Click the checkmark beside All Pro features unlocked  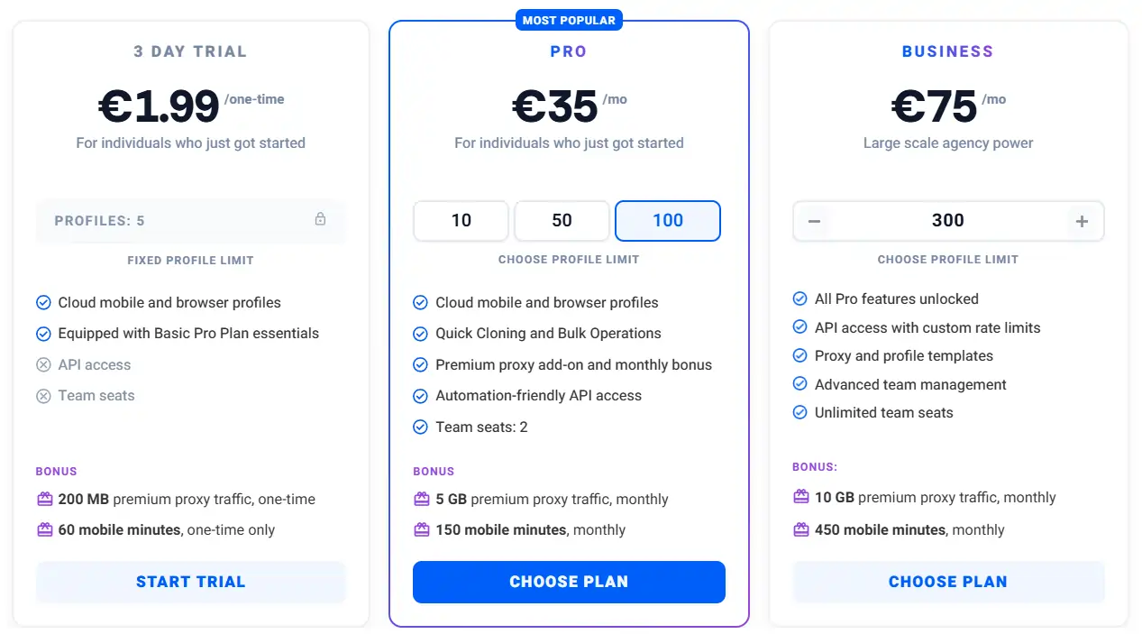(x=800, y=299)
